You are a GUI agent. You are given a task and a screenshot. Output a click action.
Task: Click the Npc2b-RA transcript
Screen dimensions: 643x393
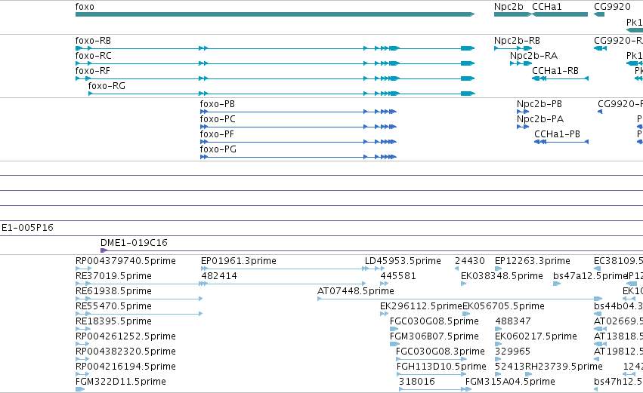coord(521,63)
